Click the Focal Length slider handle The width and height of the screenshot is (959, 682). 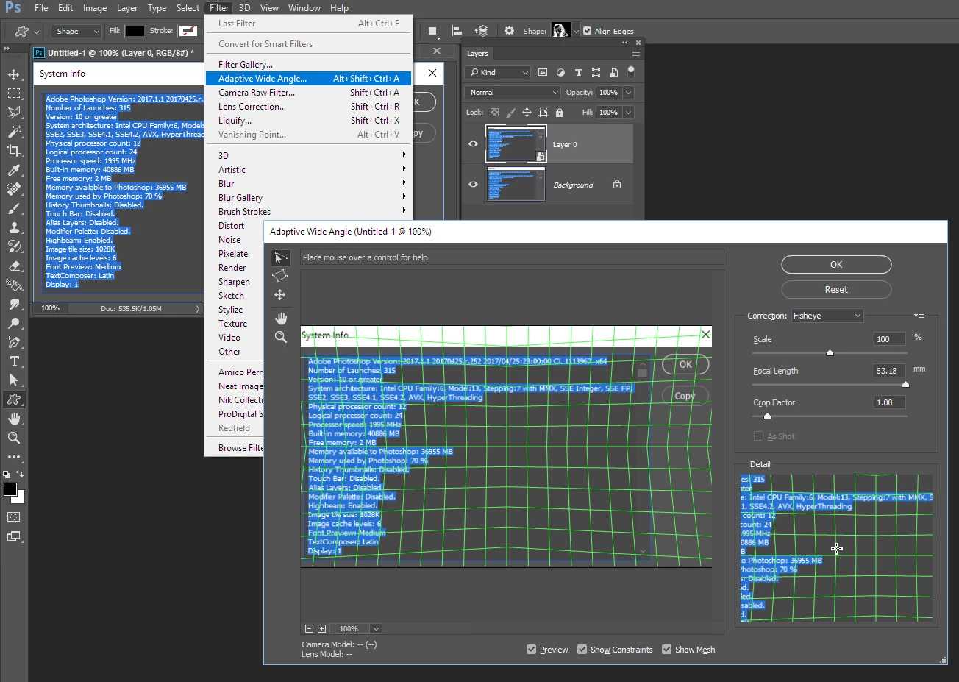click(905, 385)
